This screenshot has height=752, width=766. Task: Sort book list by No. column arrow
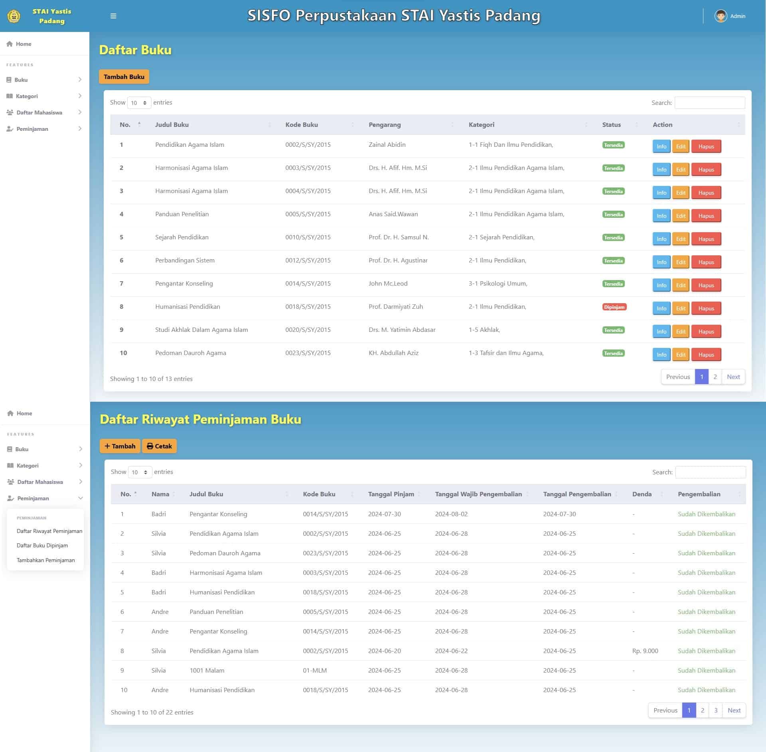pyautogui.click(x=139, y=124)
